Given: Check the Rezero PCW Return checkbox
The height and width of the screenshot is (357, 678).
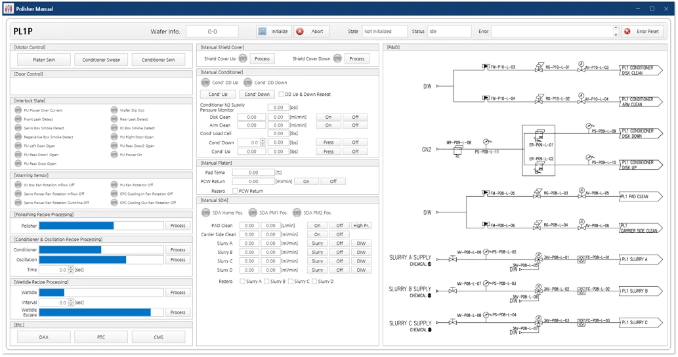Looking at the screenshot, I should [x=235, y=190].
